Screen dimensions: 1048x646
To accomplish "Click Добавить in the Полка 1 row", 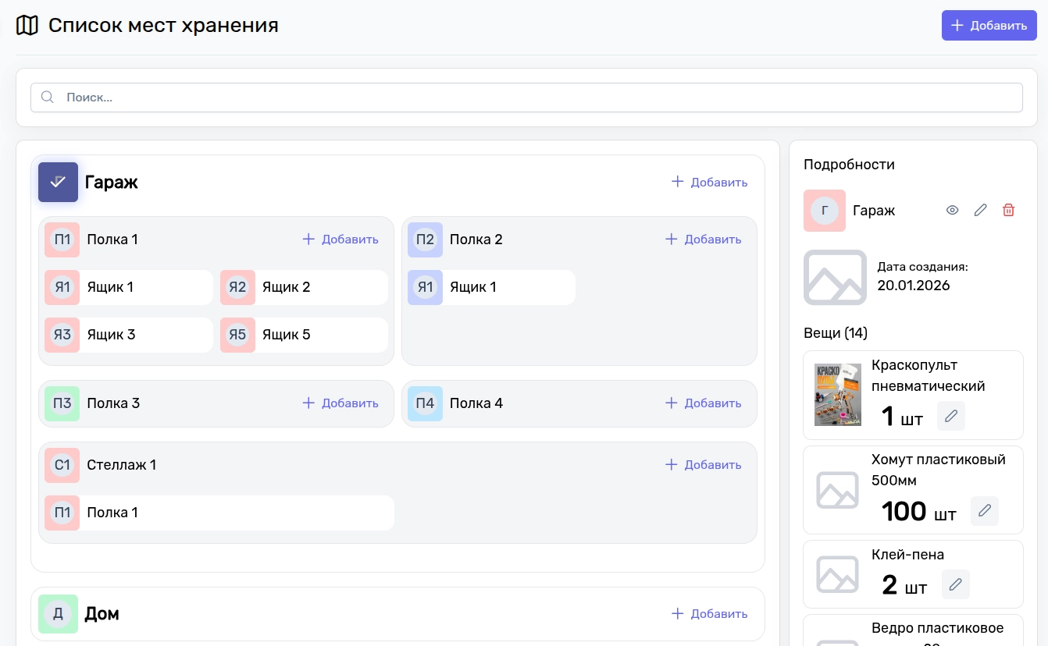I will (340, 240).
